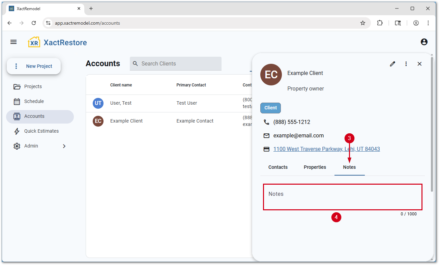Click the Example Contact cell
The height and width of the screenshot is (265, 439).
click(195, 121)
